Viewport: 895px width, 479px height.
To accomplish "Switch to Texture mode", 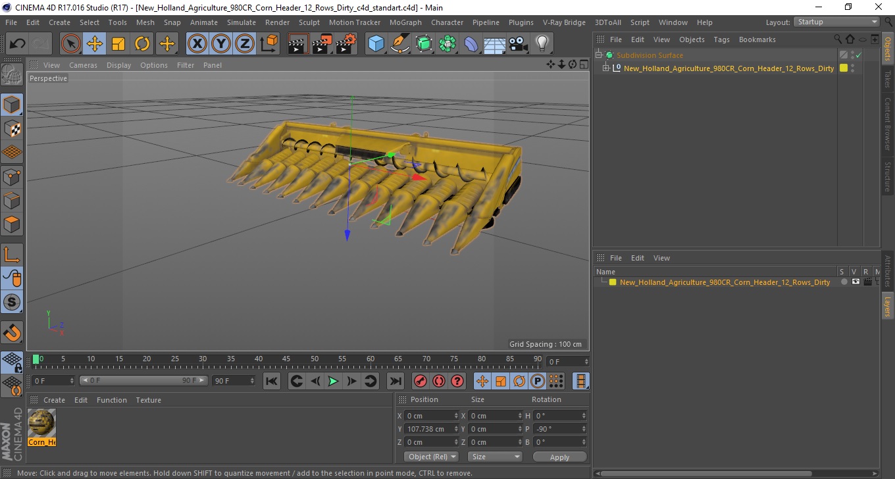I will point(12,128).
